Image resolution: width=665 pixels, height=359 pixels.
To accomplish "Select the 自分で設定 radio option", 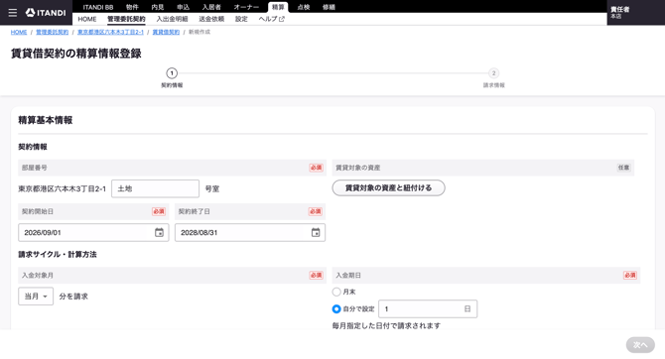I will (336, 309).
